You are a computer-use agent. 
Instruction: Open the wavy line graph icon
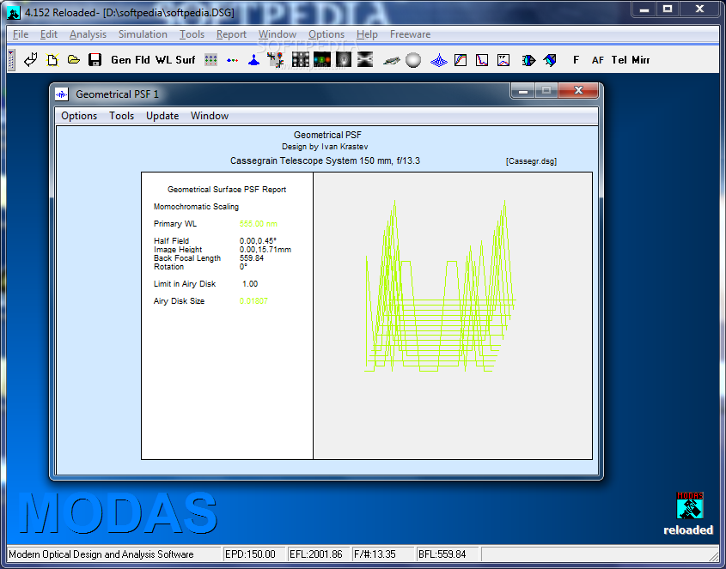coord(503,60)
